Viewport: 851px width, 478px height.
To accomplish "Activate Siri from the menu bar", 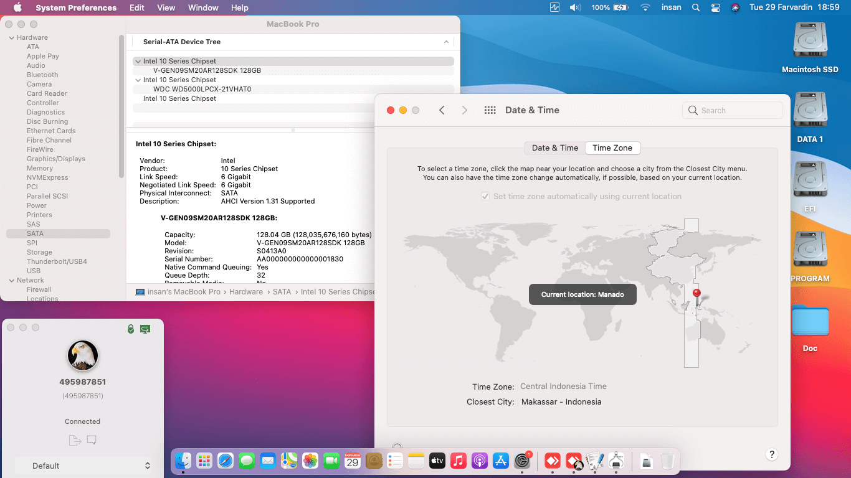I will click(735, 7).
